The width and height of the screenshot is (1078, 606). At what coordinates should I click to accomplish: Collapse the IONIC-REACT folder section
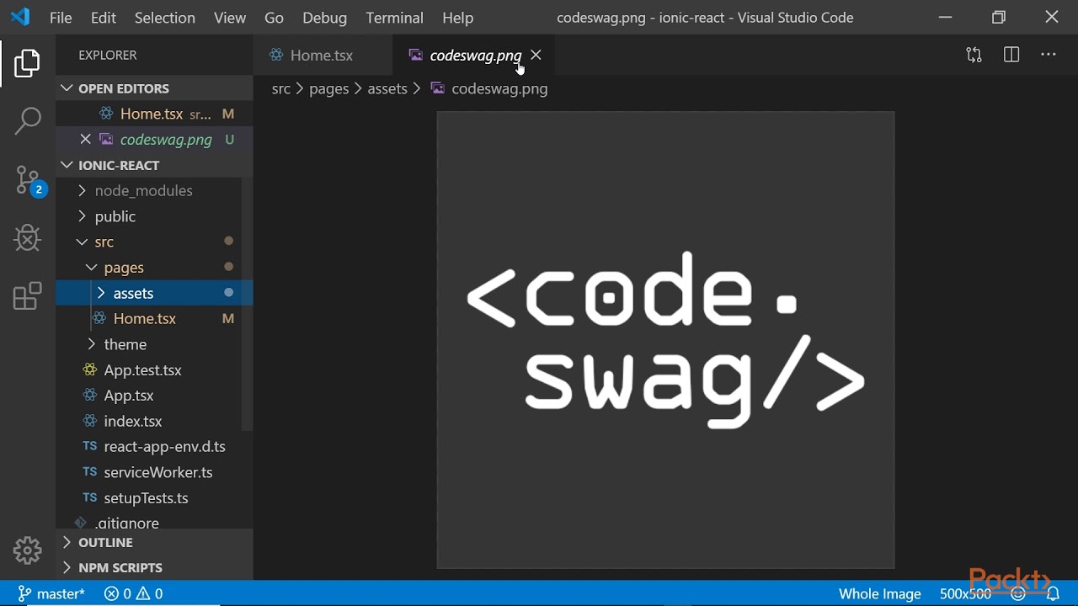154,165
